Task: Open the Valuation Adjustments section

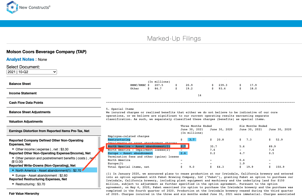Action: [54, 122]
